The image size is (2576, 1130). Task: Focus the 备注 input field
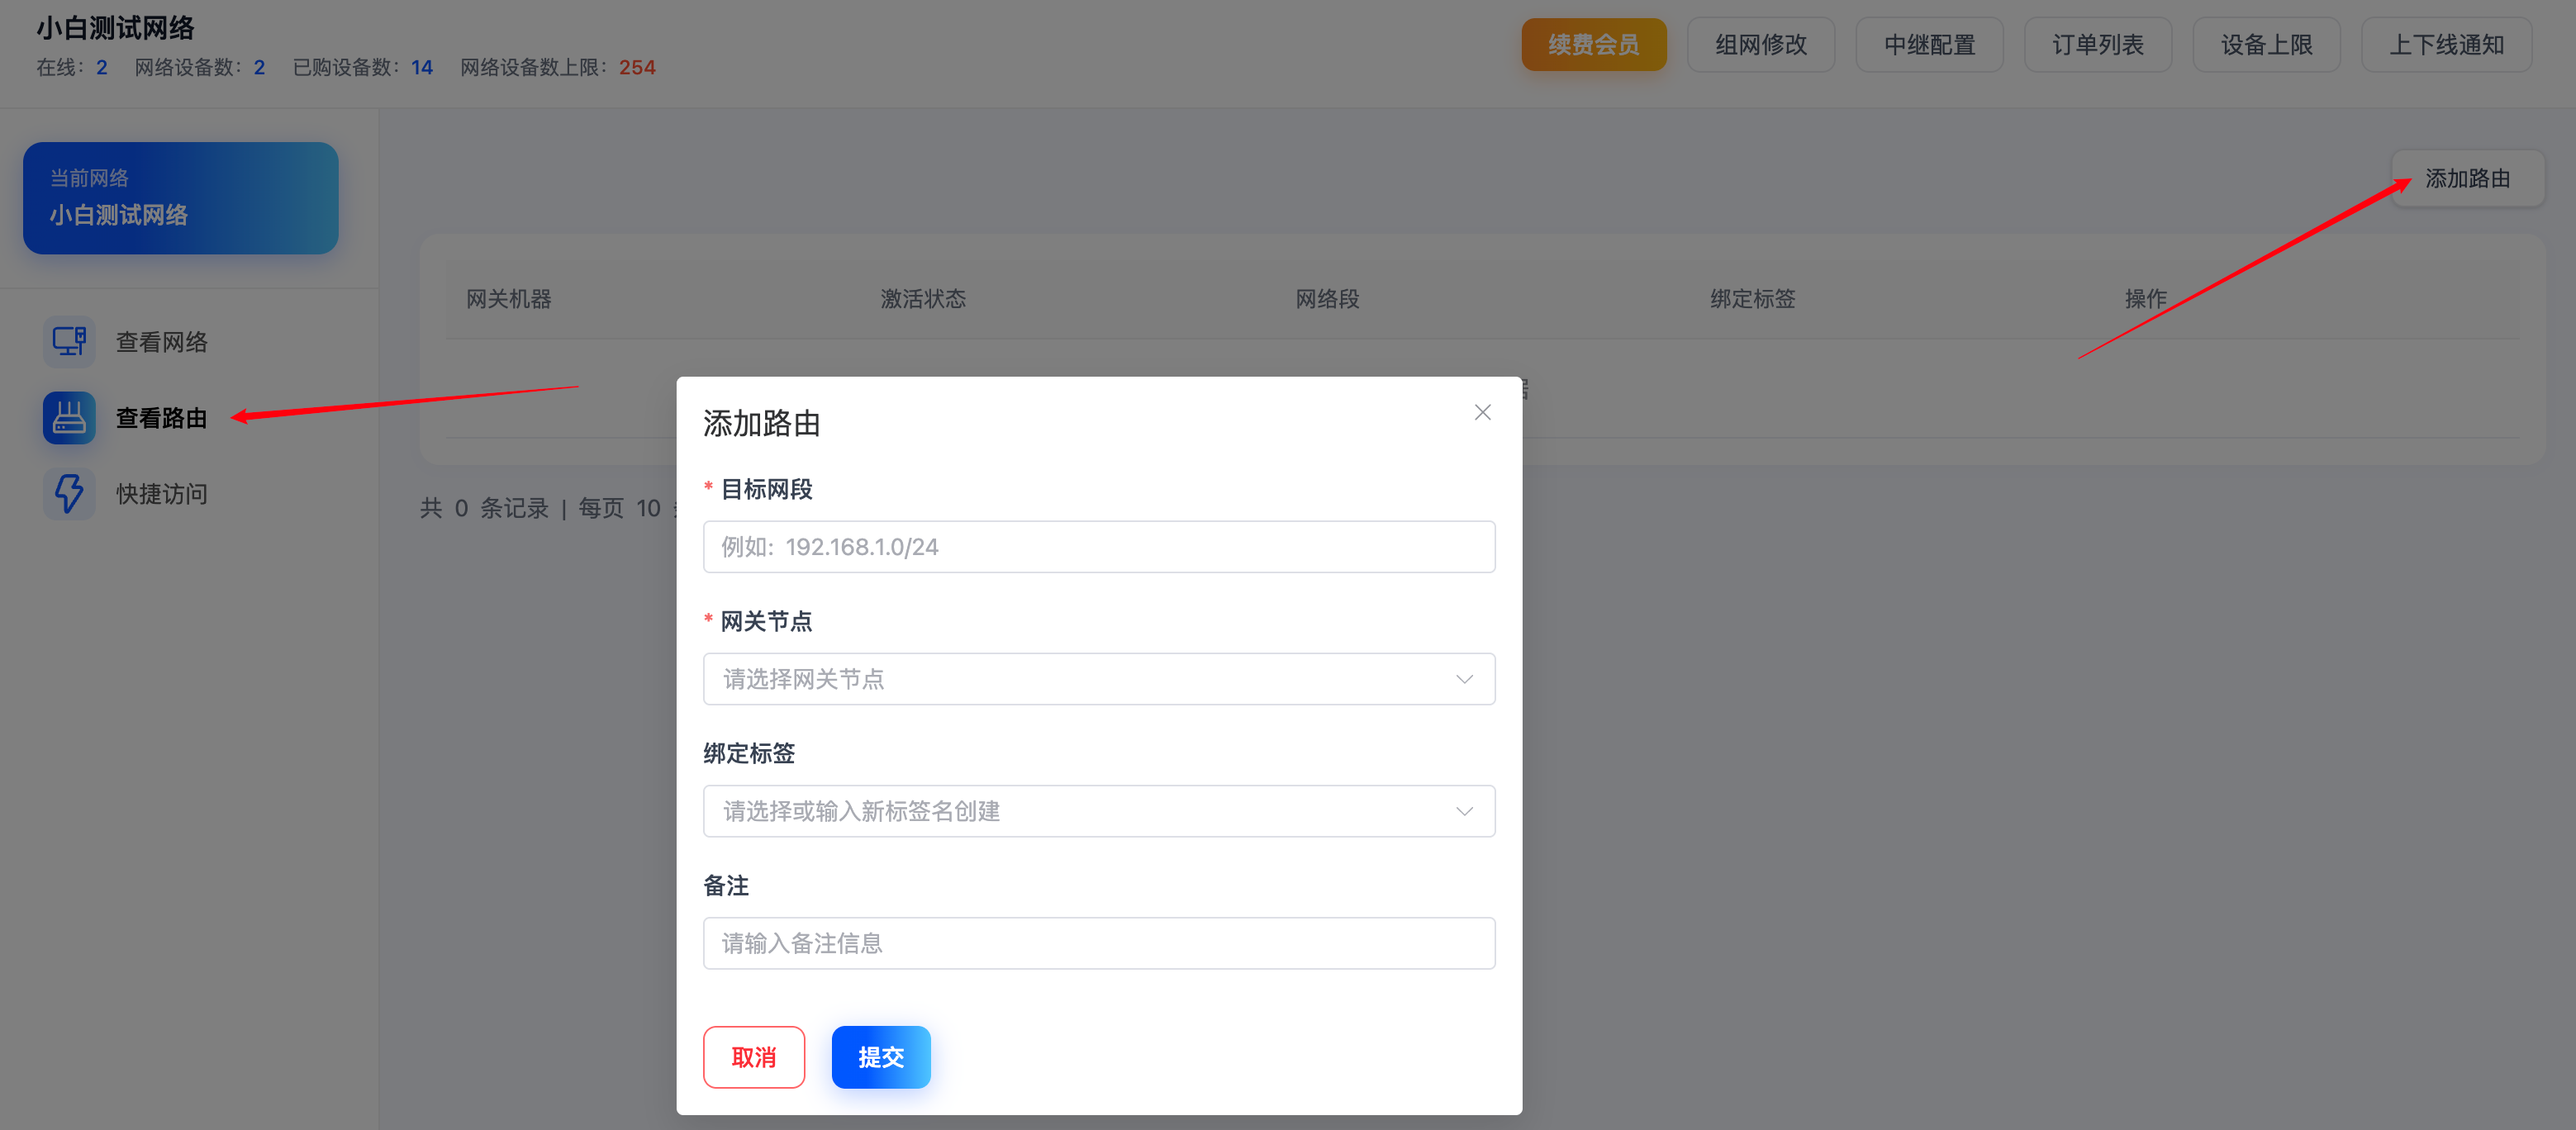coord(1099,943)
